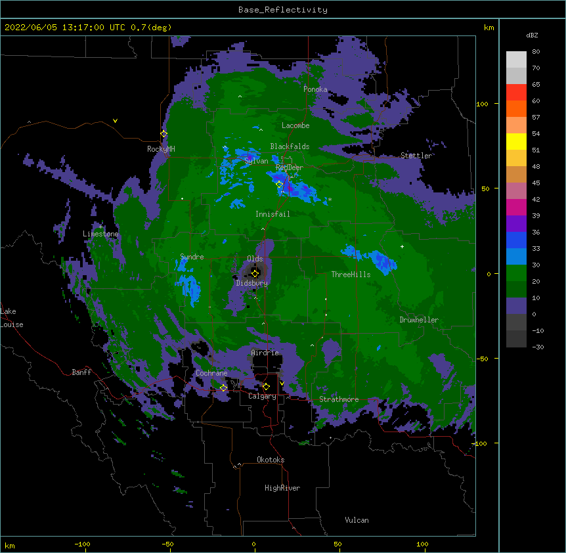Click the yellow diamond marker above Calgary
Image resolution: width=566 pixels, height=553 pixels.
coord(266,387)
